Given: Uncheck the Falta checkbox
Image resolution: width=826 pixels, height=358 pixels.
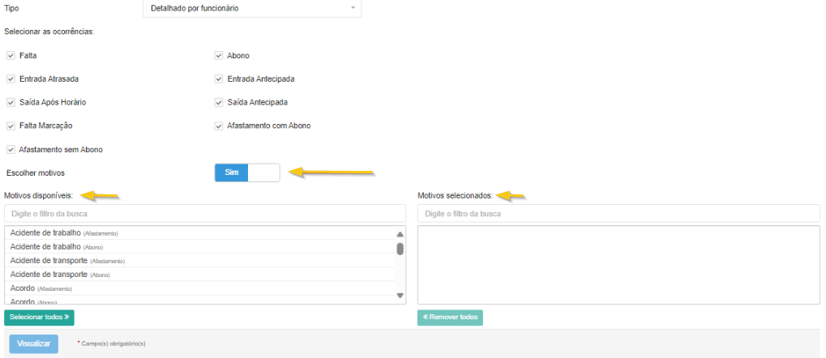Looking at the screenshot, I should click(11, 56).
